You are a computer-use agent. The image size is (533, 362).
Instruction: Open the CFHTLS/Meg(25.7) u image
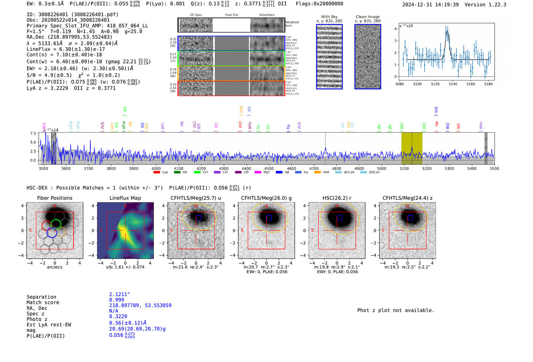[196, 231]
